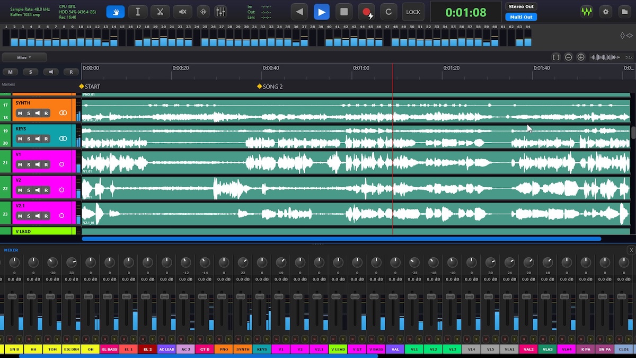Toggle global Mute M button

(x=10, y=72)
